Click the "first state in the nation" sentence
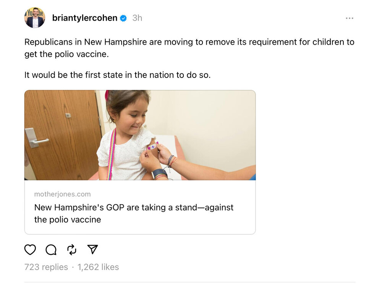 (117, 75)
